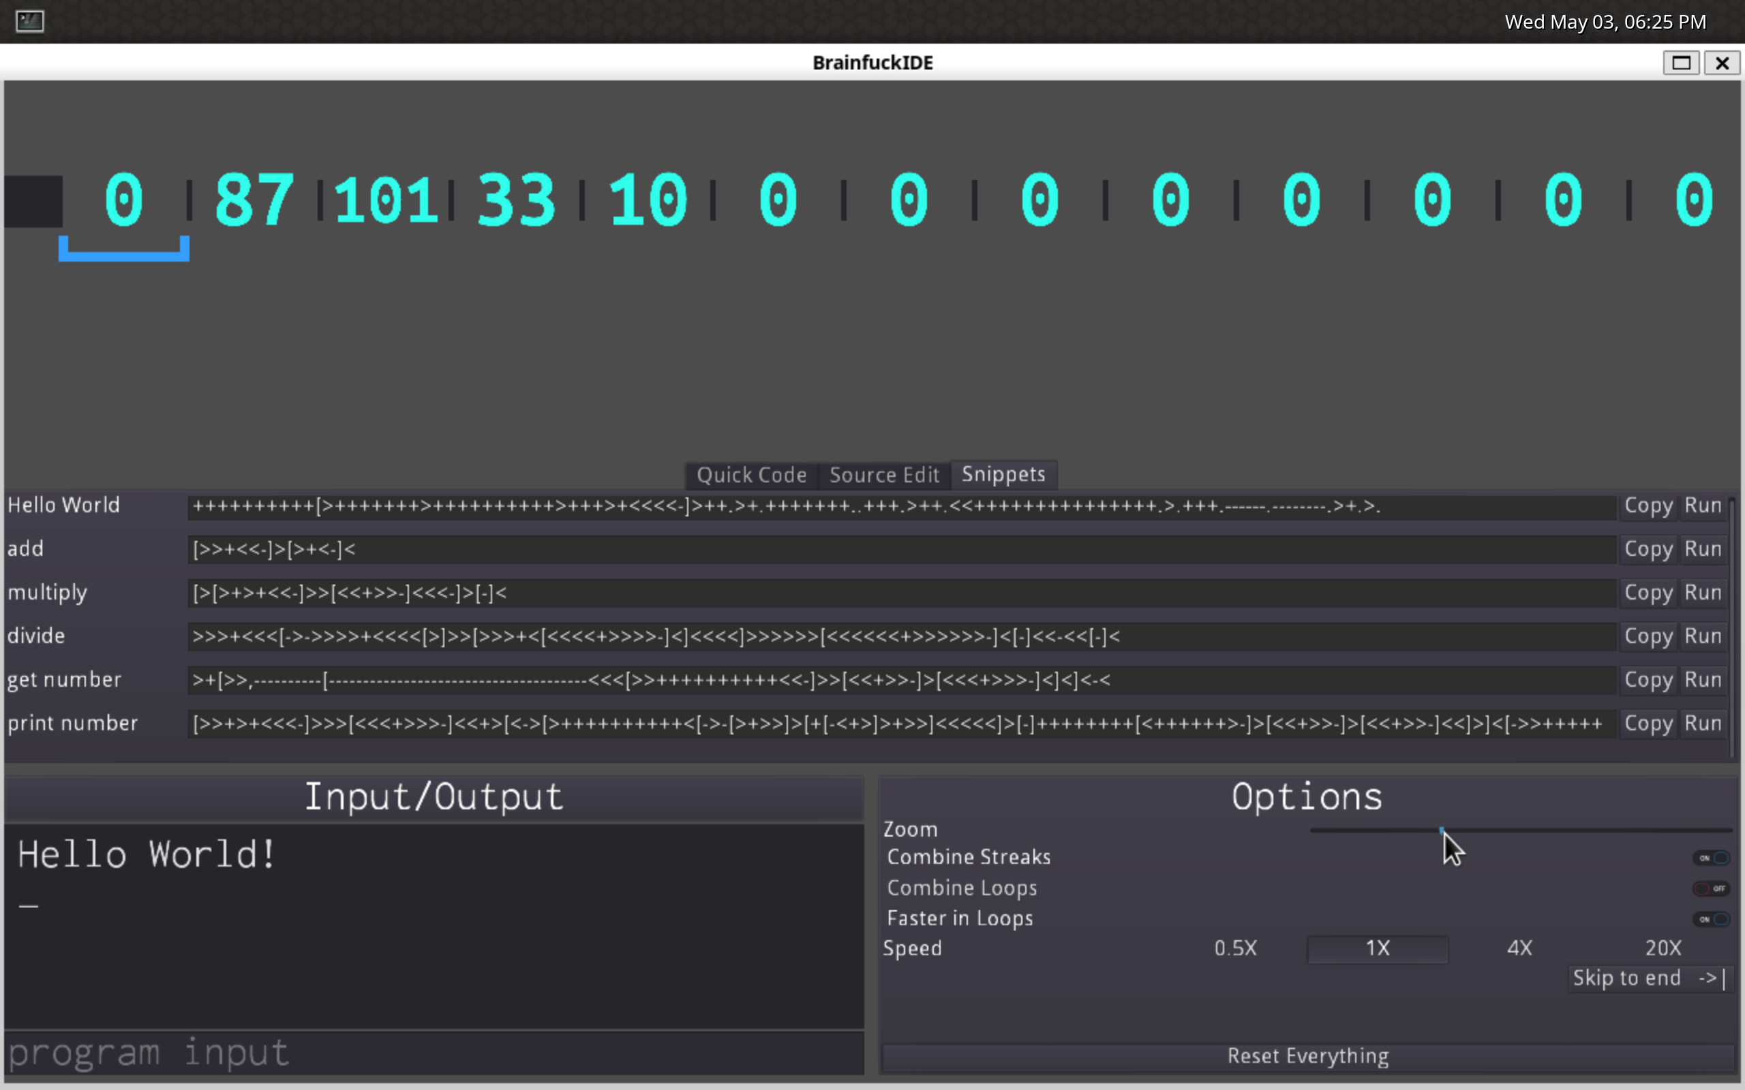Close the BrainfuckIDE window
Screen dimensions: 1745x1090
pyautogui.click(x=1722, y=63)
